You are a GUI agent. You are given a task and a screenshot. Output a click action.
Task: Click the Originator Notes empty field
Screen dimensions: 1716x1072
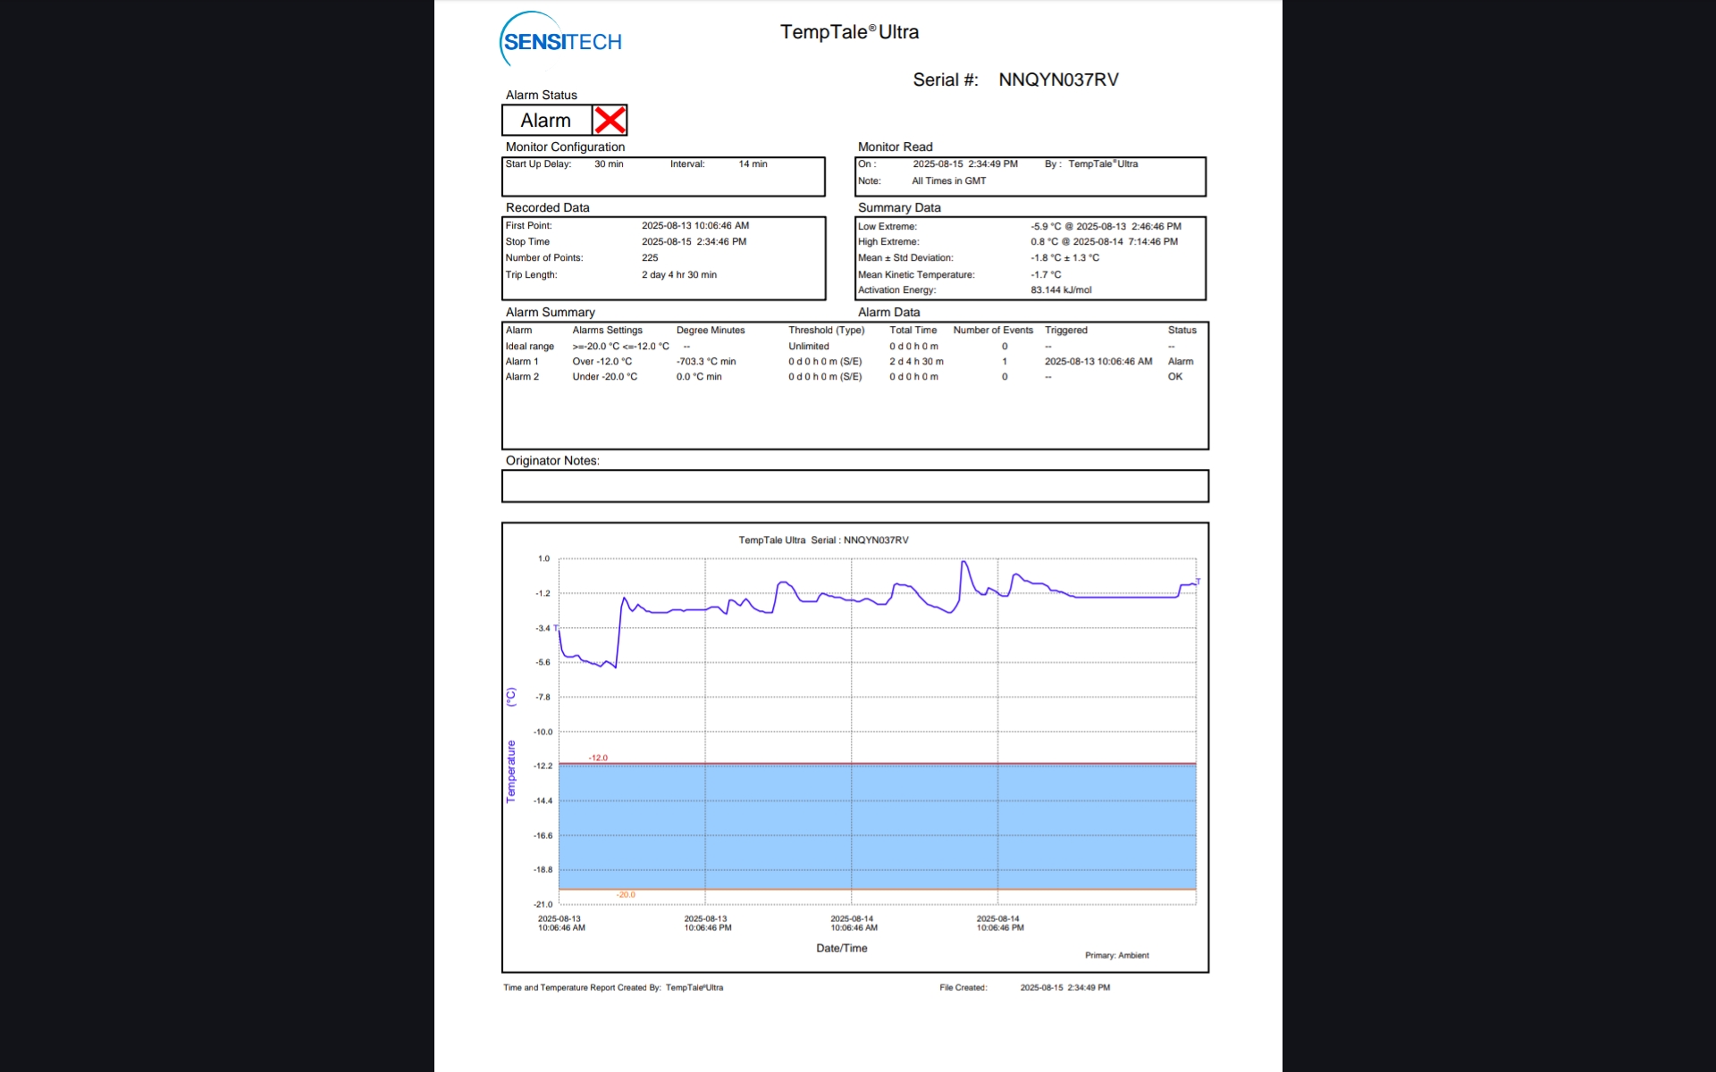click(854, 486)
